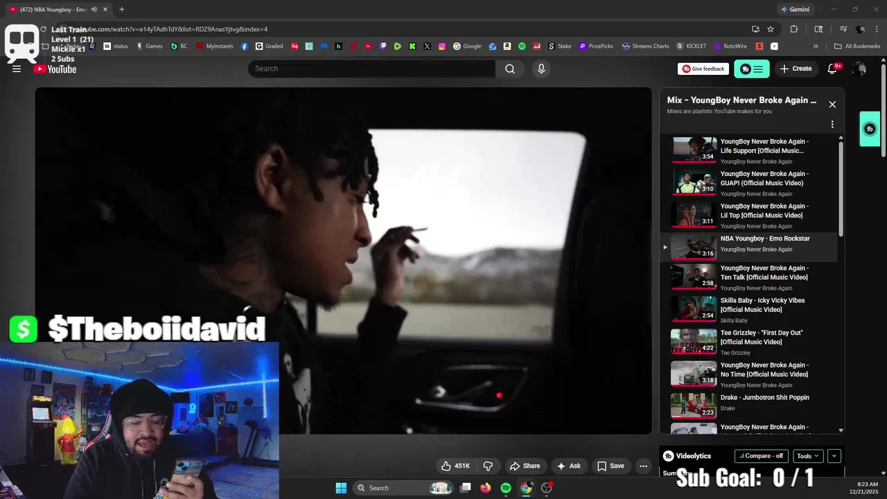This screenshot has width=887, height=499.
Task: Toggle the Videolytics Compare - off button
Action: pyautogui.click(x=762, y=456)
